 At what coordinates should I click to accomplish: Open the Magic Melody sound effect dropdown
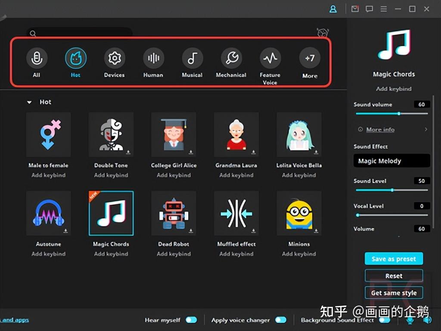click(391, 161)
